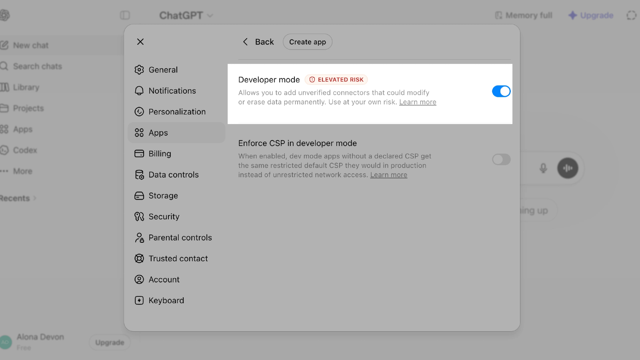The image size is (640, 360).
Task: Click the Upgrade button near user profile
Action: tap(110, 342)
